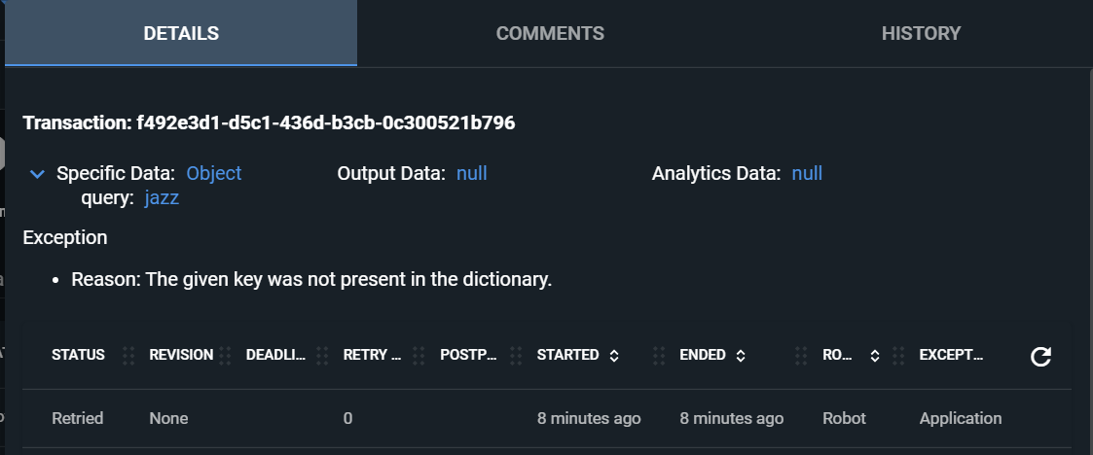Click grip handle between STATUS and REVISION
This screenshot has height=455, width=1093.
coord(128,356)
